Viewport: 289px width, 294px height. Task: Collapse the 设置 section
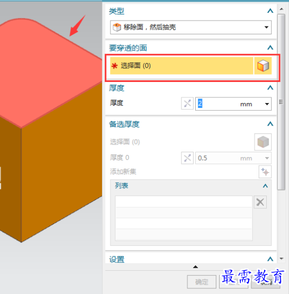coord(270,259)
